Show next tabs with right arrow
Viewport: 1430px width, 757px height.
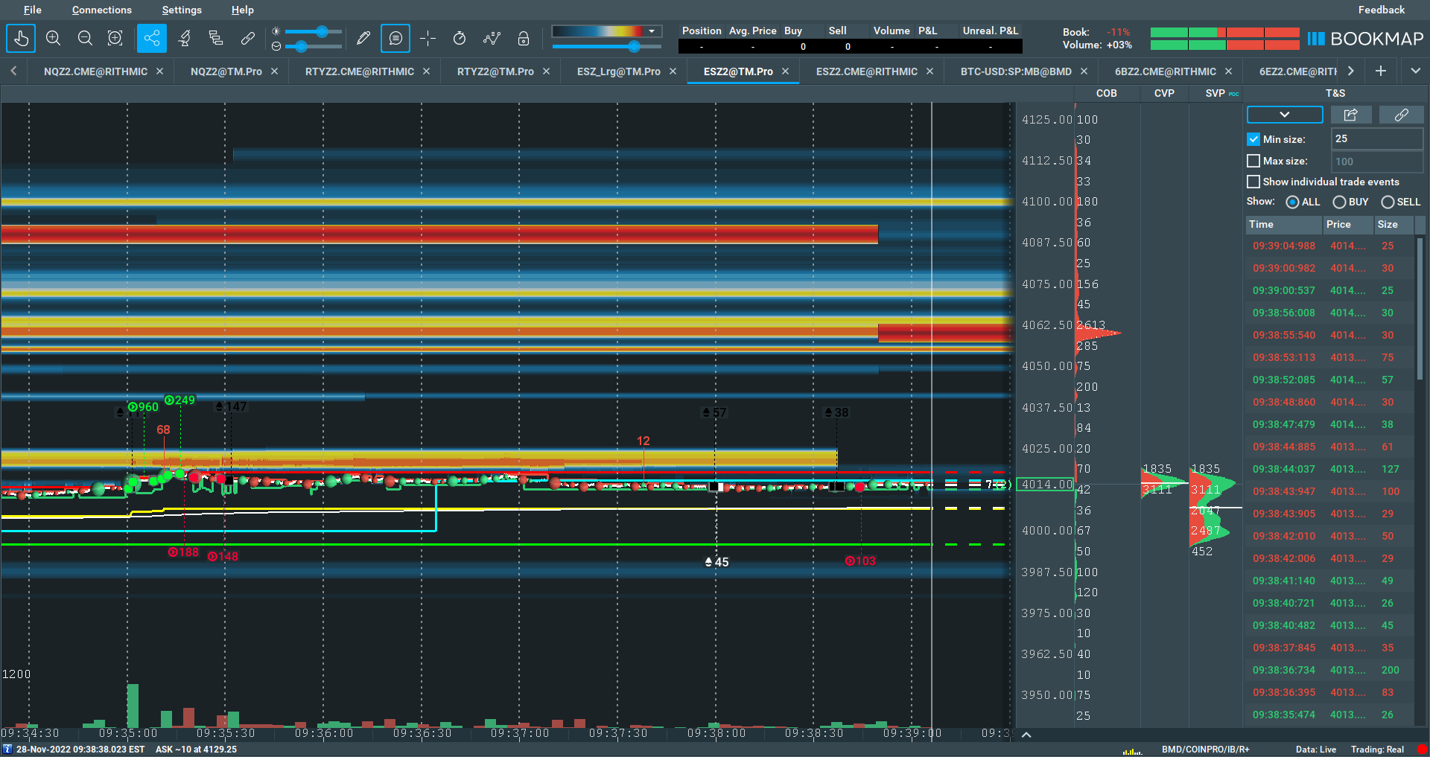click(x=1351, y=71)
